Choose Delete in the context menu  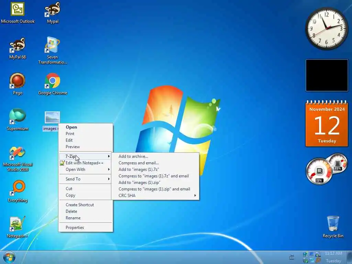coord(86,211)
